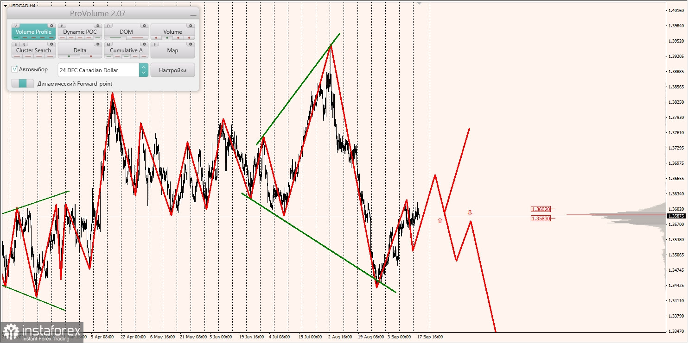Click the black arrow beside USDCAD,H4 label

(x=5, y=6)
